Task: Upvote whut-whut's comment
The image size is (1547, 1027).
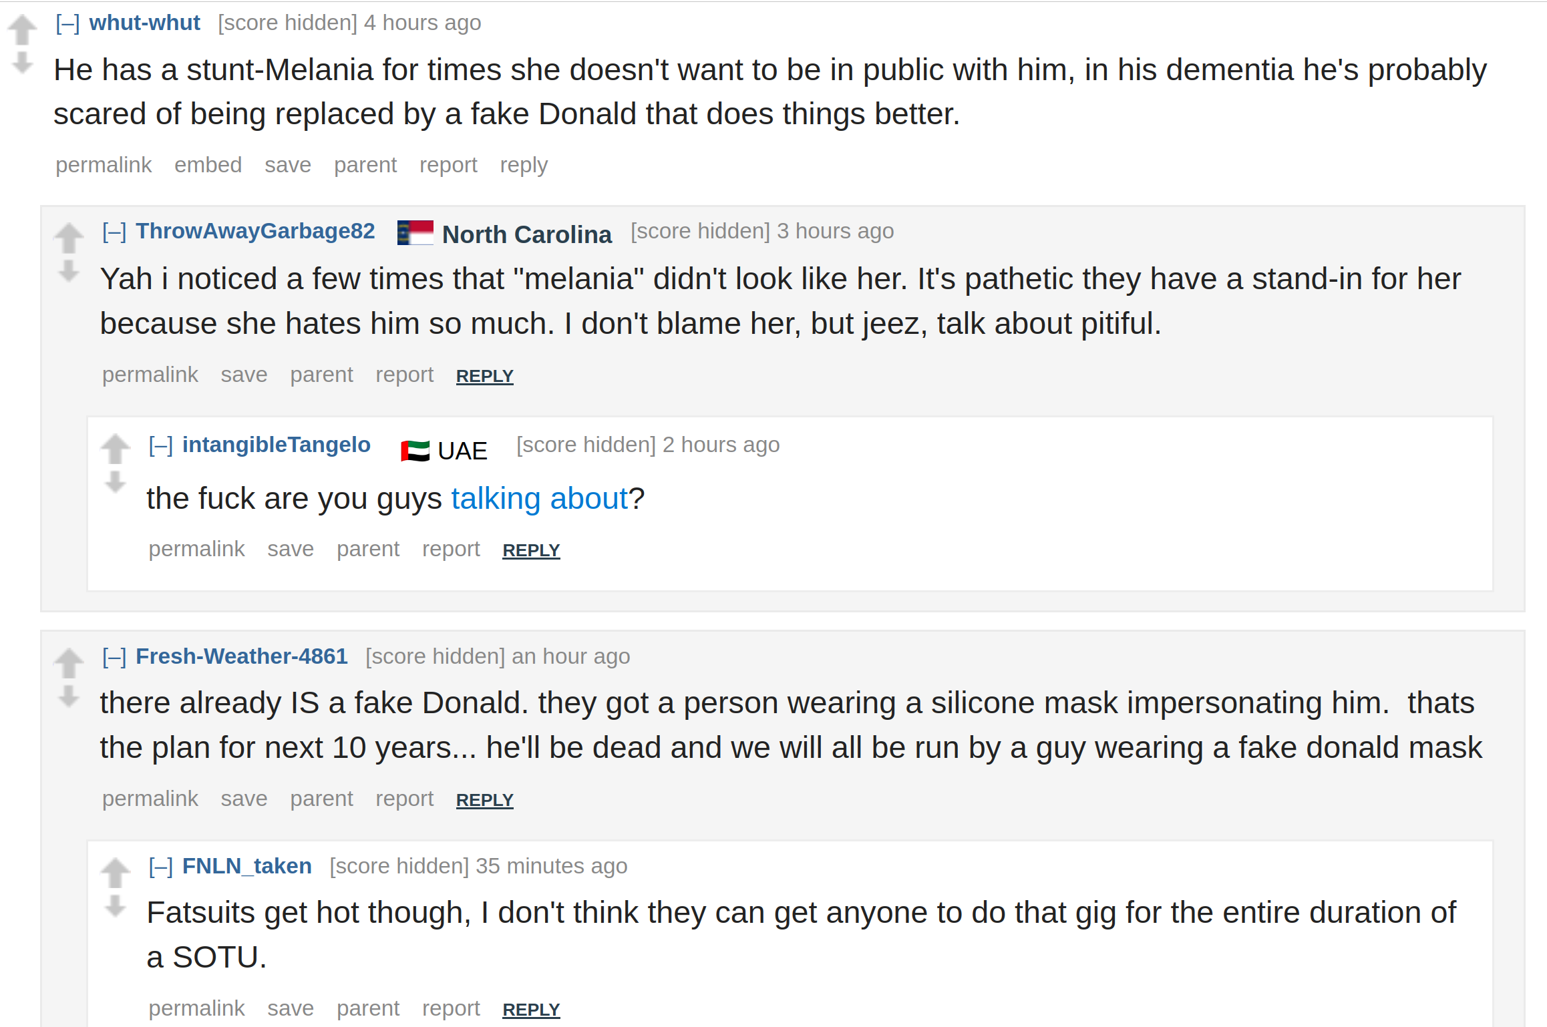Action: 22,29
